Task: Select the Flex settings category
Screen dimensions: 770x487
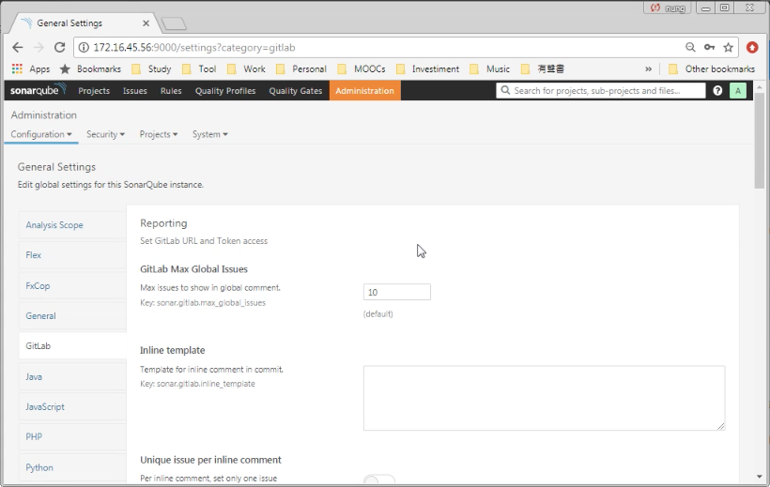Action: point(72,255)
